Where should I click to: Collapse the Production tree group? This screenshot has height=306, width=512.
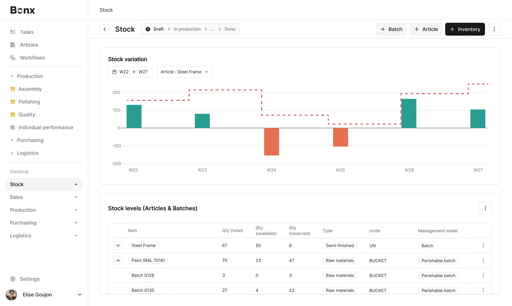[x=12, y=76]
